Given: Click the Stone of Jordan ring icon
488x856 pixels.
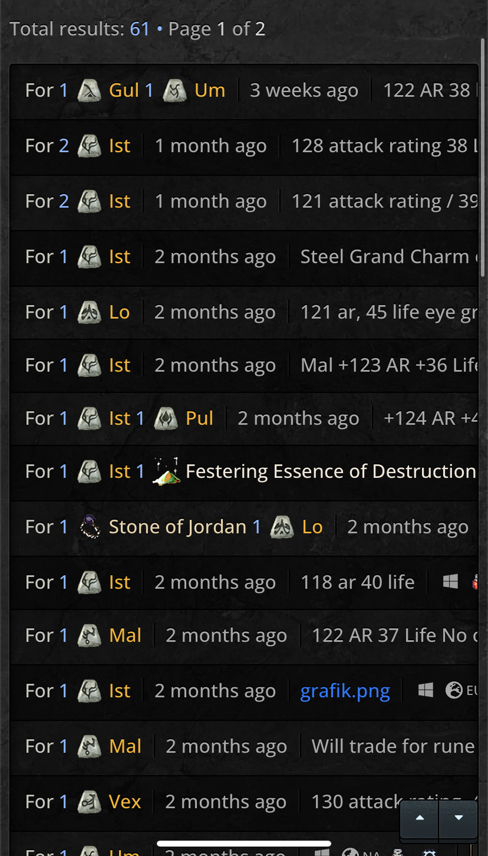Looking at the screenshot, I should pyautogui.click(x=90, y=527).
